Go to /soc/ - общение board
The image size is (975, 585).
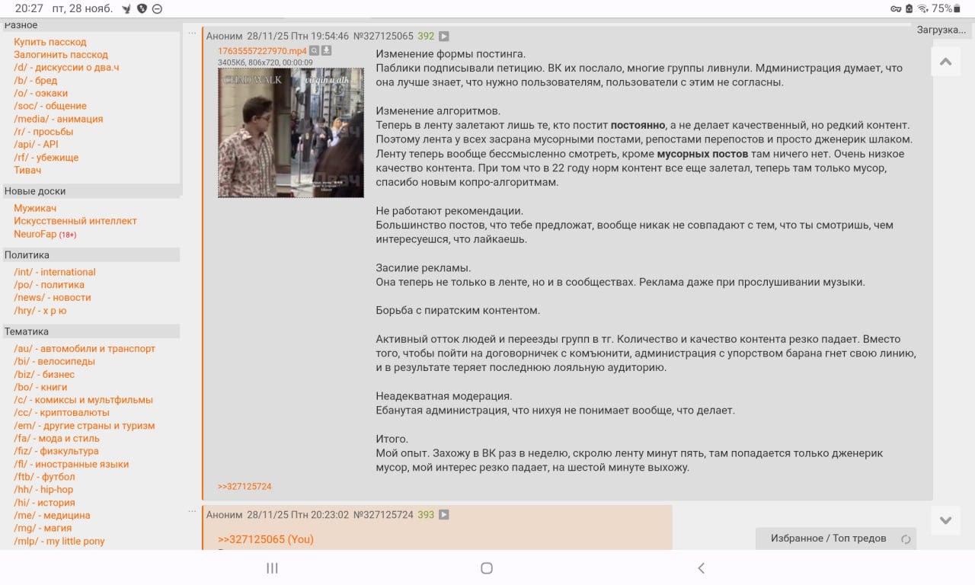click(x=50, y=106)
